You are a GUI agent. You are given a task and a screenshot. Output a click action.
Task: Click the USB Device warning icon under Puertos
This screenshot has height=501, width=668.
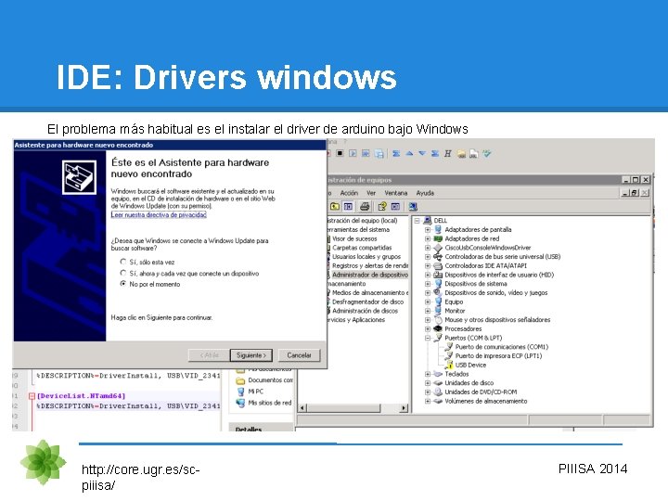(449, 365)
